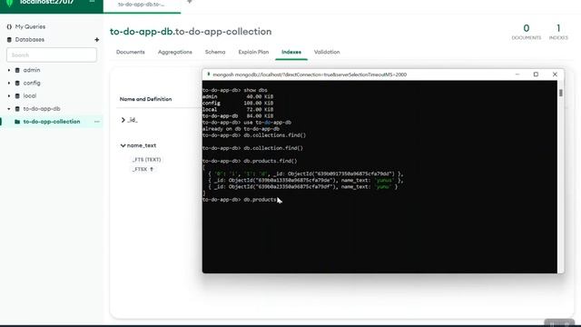Close the mongosh window
This screenshot has height=327, width=581.
pyautogui.click(x=555, y=74)
